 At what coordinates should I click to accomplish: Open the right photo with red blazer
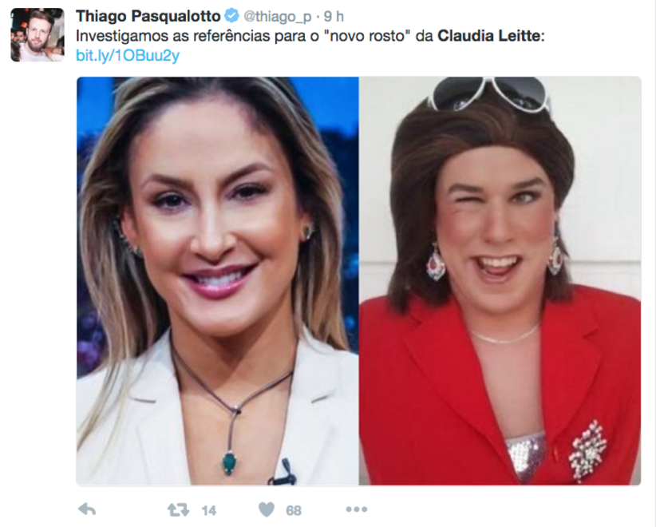tap(500, 281)
